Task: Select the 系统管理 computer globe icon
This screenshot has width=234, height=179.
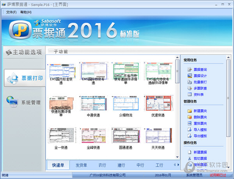Action: (12, 102)
